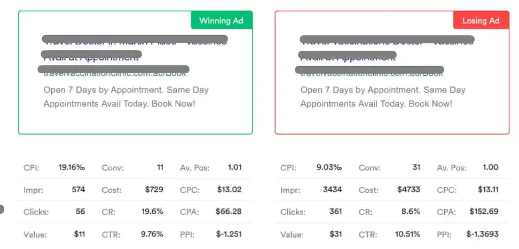Viewport: 519px width, 249px height.
Task: Click the losing ad Impr value 3434
Action: click(332, 190)
